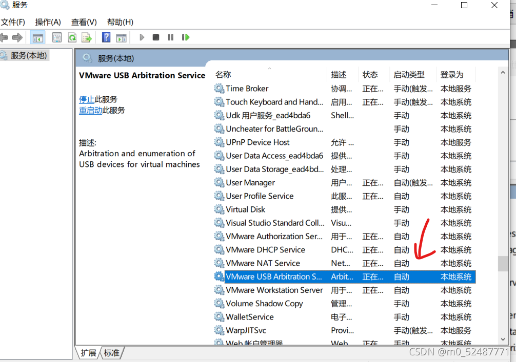Select the VMware Authorization Ser... service
516x362 pixels.
tap(274, 236)
